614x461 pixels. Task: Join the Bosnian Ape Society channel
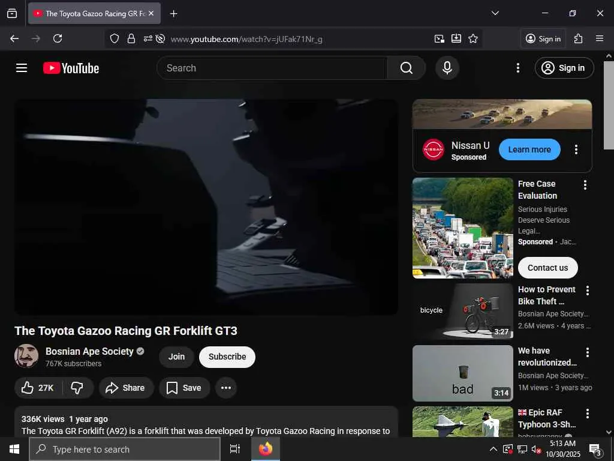pos(176,357)
